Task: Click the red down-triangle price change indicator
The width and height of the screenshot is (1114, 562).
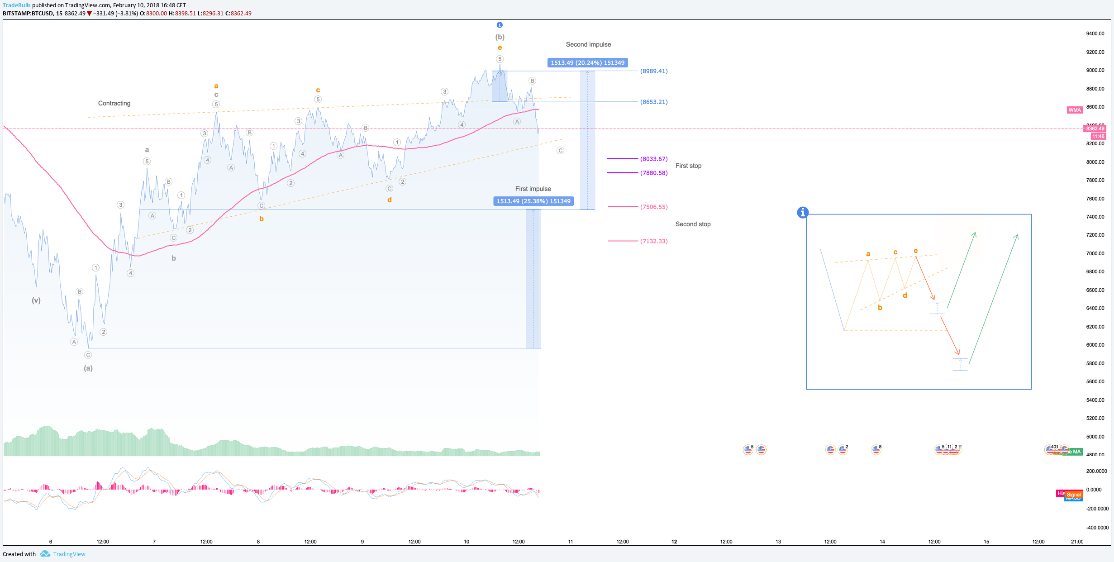Action: tap(90, 14)
